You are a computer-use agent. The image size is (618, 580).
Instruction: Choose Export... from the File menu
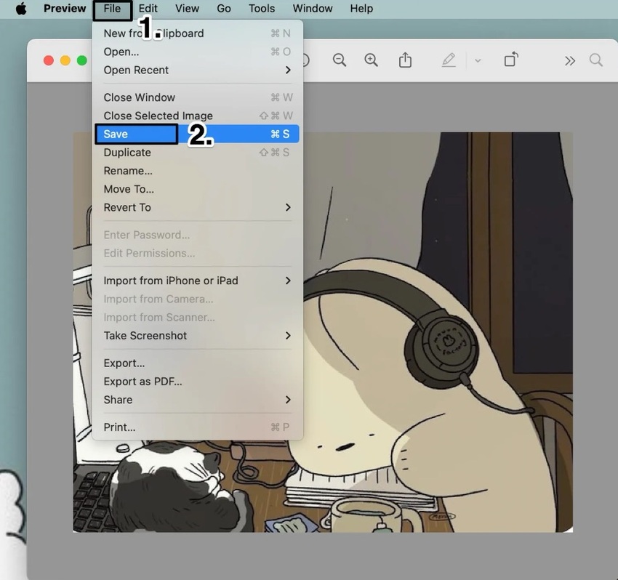click(197, 363)
